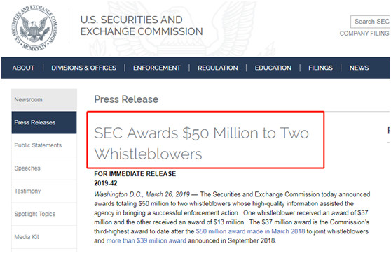
Task: Open Spotlight Topics in the sidebar
Action: point(44,214)
